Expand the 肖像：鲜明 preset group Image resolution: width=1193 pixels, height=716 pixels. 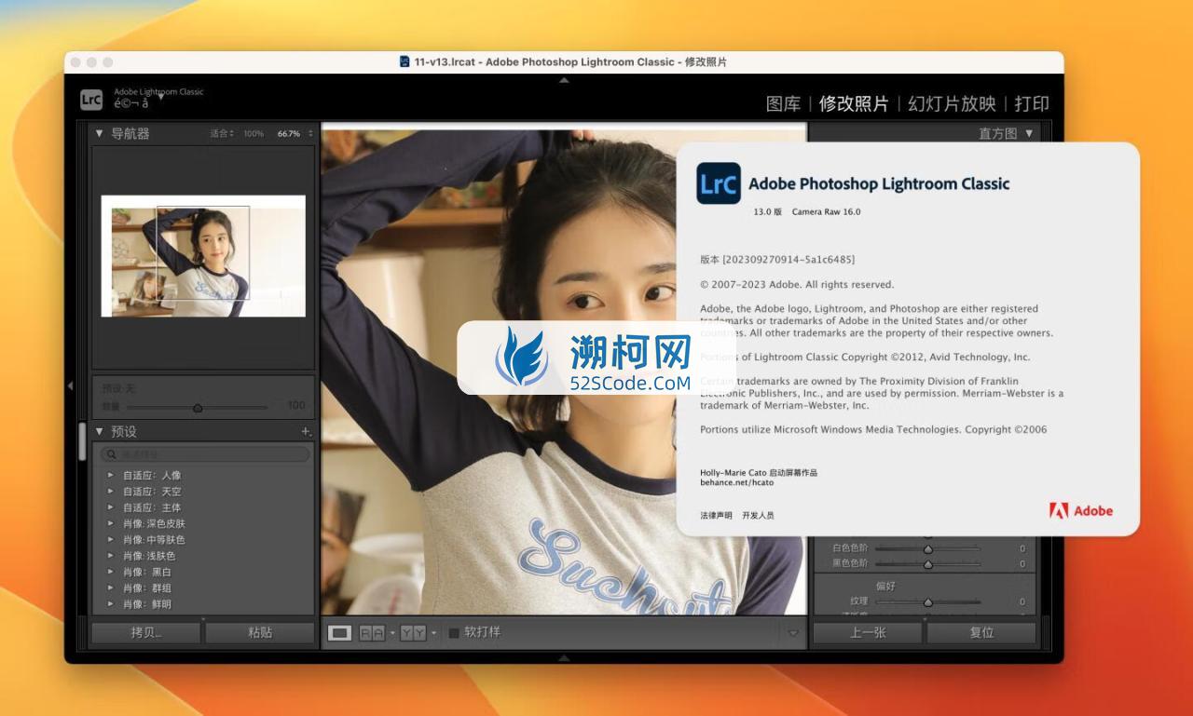click(110, 603)
